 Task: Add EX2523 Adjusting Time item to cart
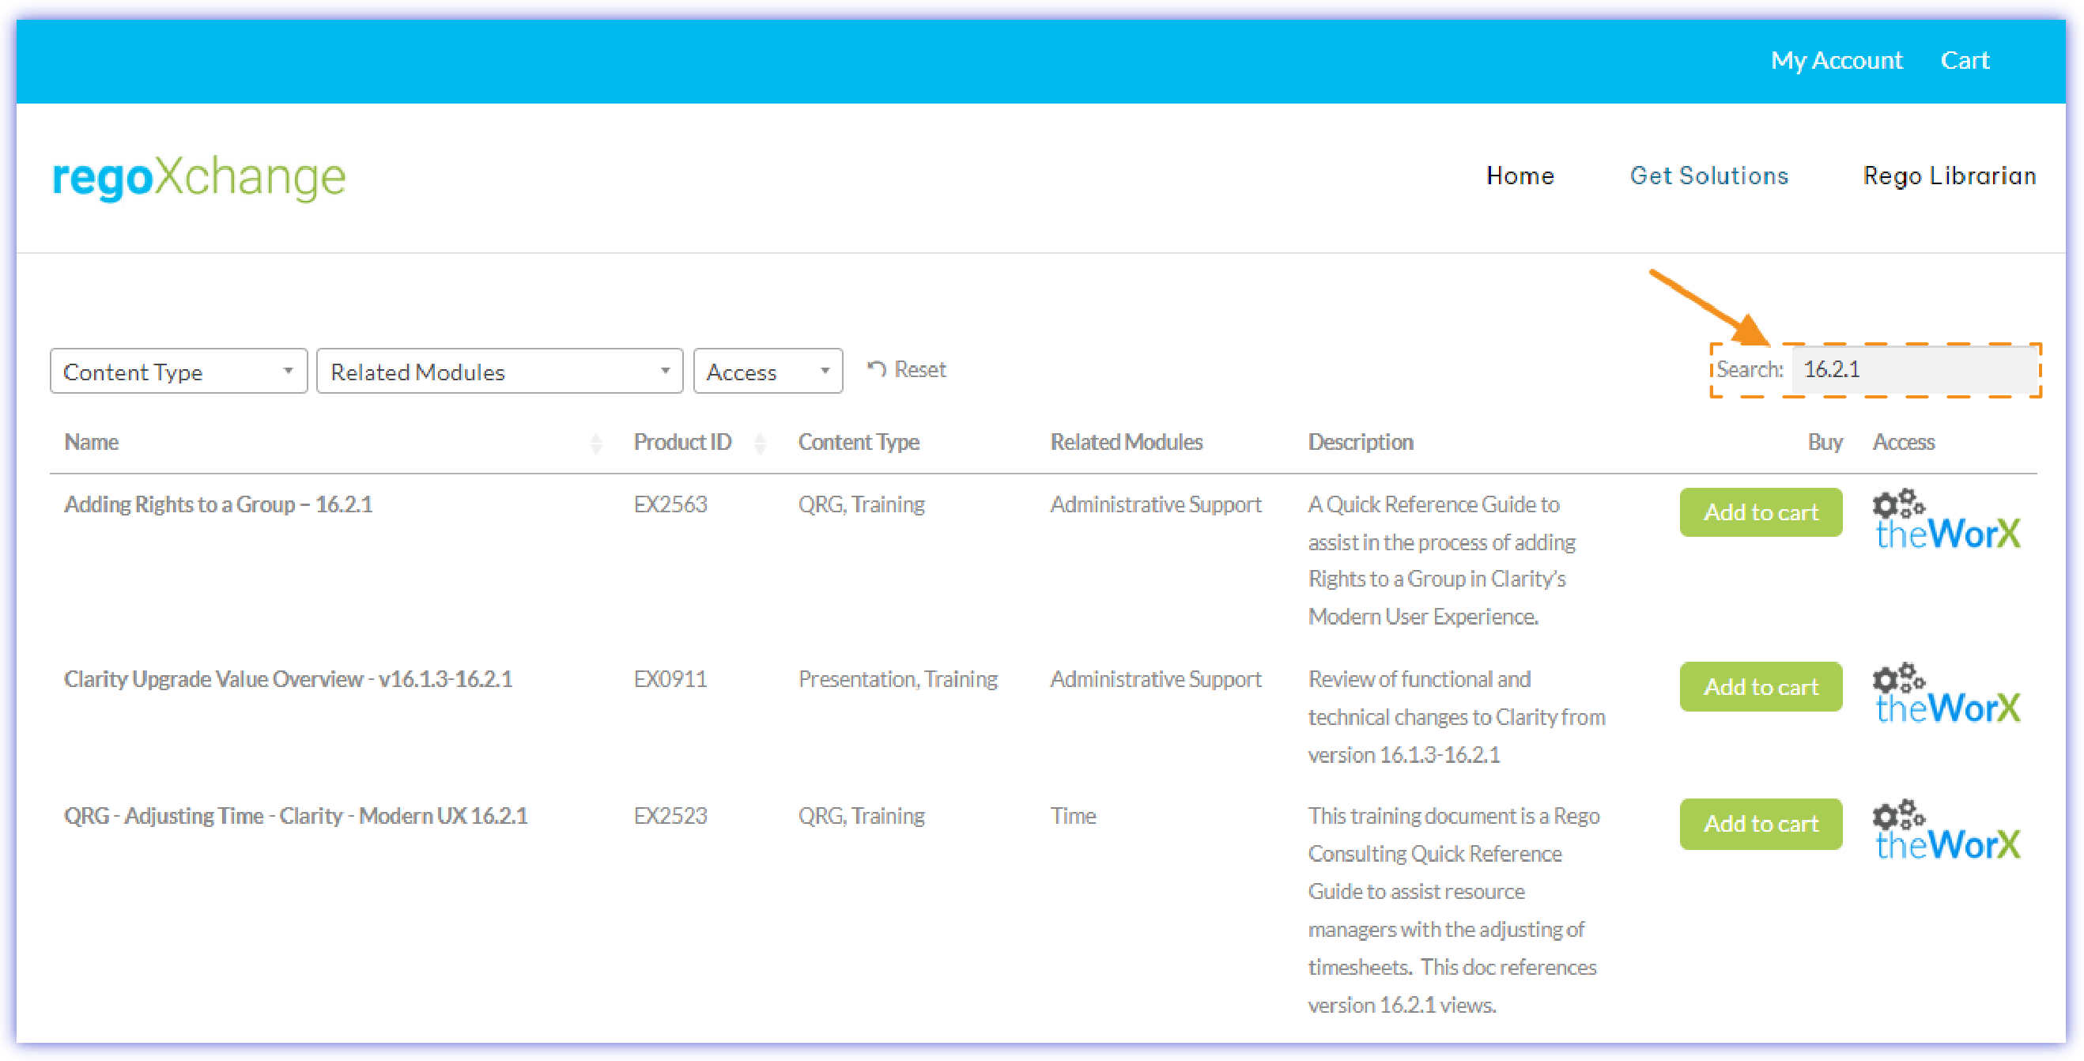[x=1761, y=824]
